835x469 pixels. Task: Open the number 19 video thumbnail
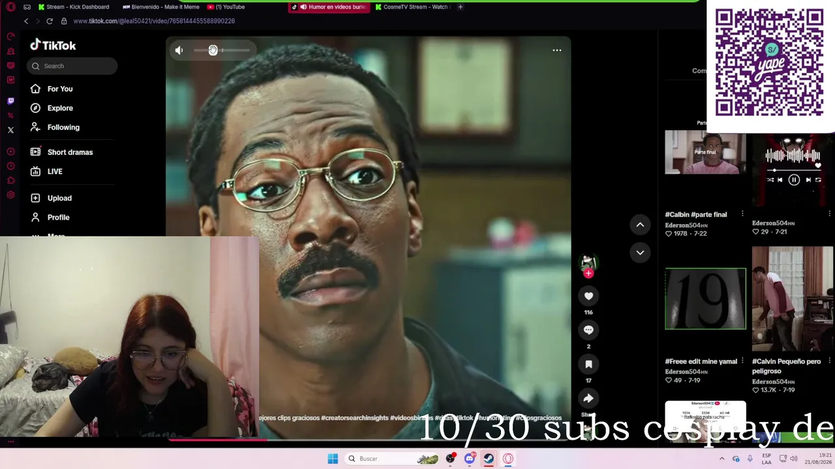705,298
